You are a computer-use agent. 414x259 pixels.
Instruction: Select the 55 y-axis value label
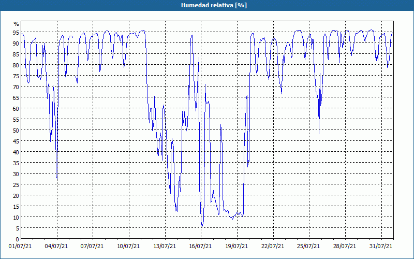pos(16,120)
